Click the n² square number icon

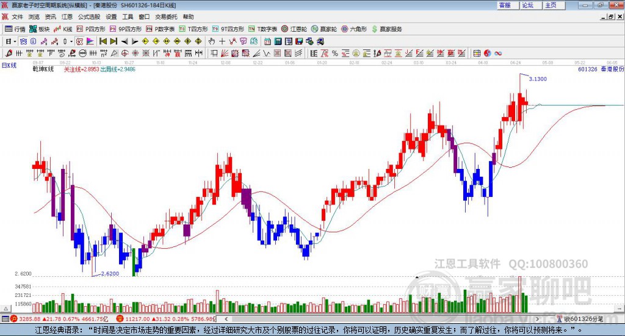[104, 53]
